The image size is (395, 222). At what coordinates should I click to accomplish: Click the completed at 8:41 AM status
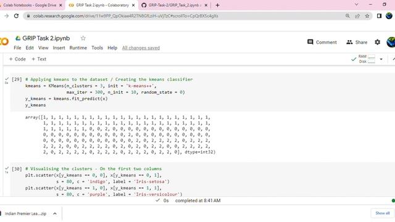[197, 200]
